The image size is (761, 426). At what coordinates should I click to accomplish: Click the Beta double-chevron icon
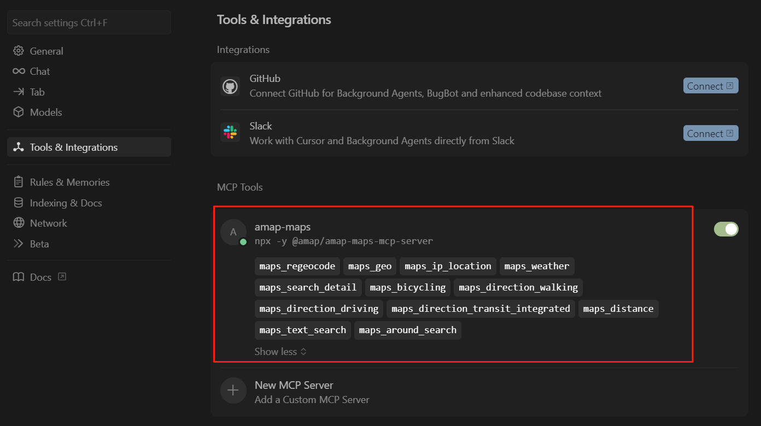click(x=19, y=244)
